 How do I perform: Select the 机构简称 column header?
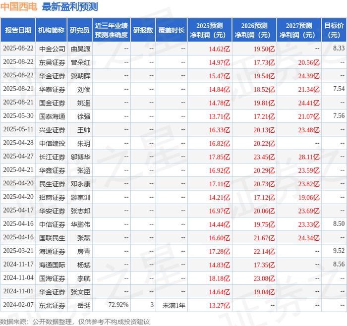click(51, 30)
